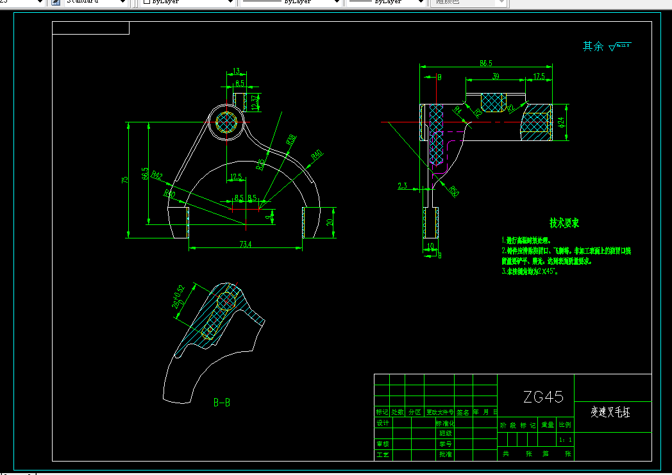
Task: Select the 分区 title block cell
Action: (414, 412)
